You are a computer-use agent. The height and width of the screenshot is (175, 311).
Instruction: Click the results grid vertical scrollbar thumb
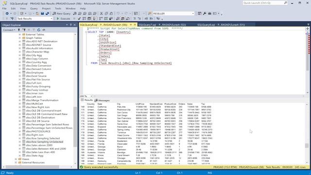click(307, 145)
